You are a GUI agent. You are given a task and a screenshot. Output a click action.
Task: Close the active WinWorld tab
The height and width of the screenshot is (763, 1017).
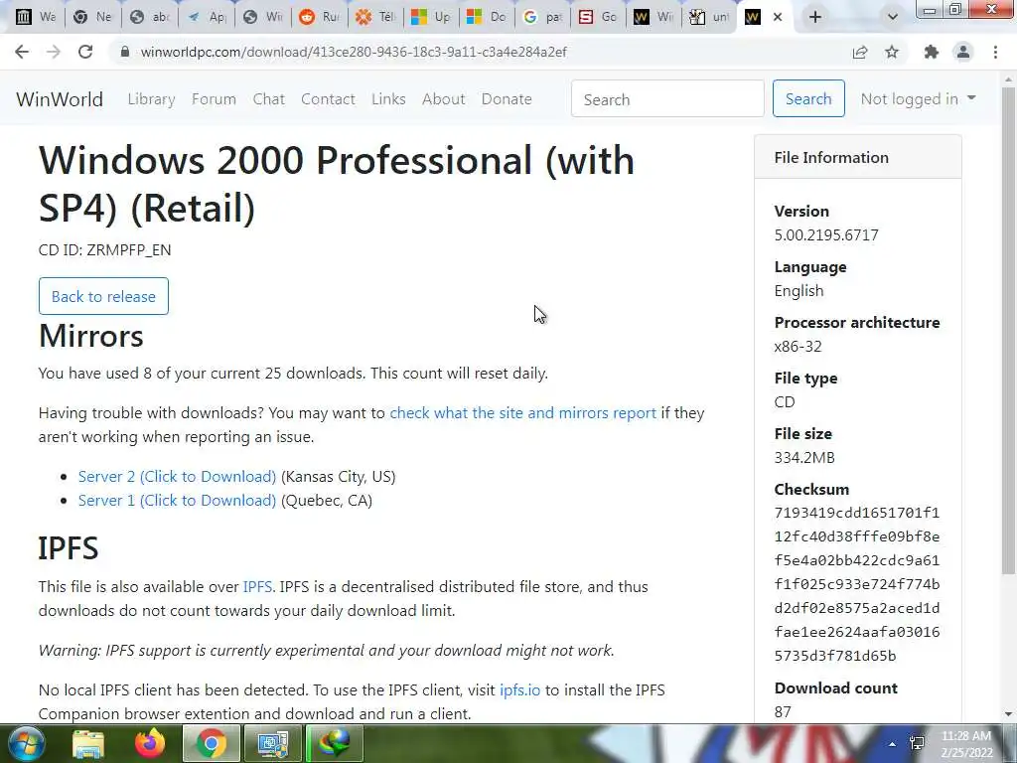778,17
